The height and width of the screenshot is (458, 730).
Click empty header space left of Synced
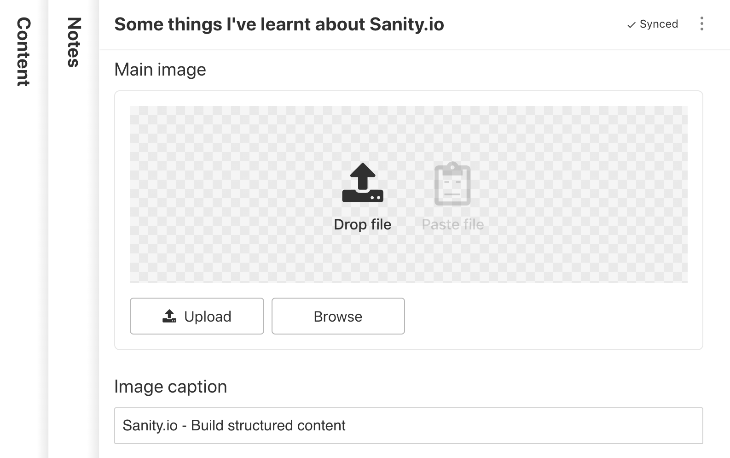click(x=534, y=24)
